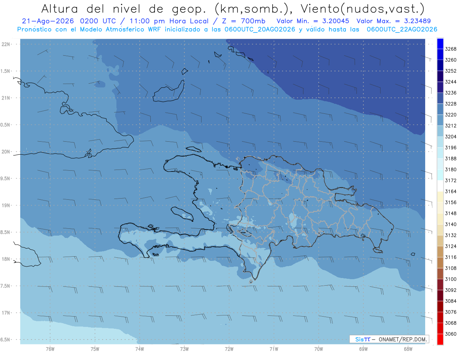Click the 74W longitude axis label
This screenshot has height=354, width=458.
tap(140, 349)
